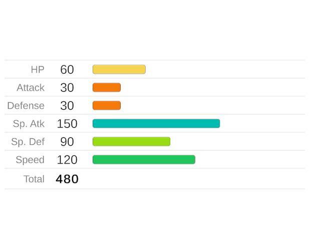Screen dimensions: 314x249
Task: Click the Sp. Def value 90
Action: (67, 142)
